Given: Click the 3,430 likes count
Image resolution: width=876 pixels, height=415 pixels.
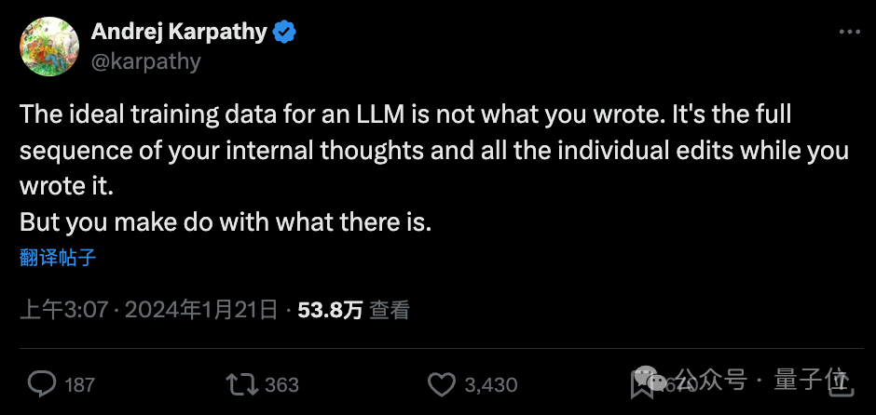Looking at the screenshot, I should [x=490, y=383].
